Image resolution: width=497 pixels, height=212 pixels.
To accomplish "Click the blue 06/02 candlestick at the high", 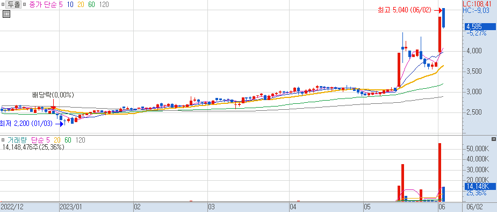I will (x=444, y=18).
